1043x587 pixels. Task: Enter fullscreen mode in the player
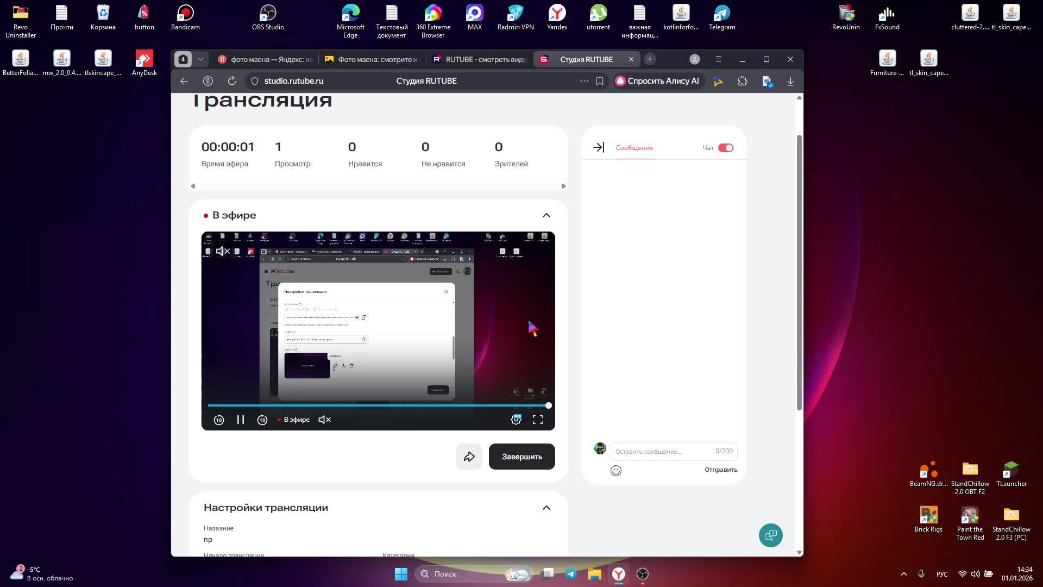click(538, 420)
